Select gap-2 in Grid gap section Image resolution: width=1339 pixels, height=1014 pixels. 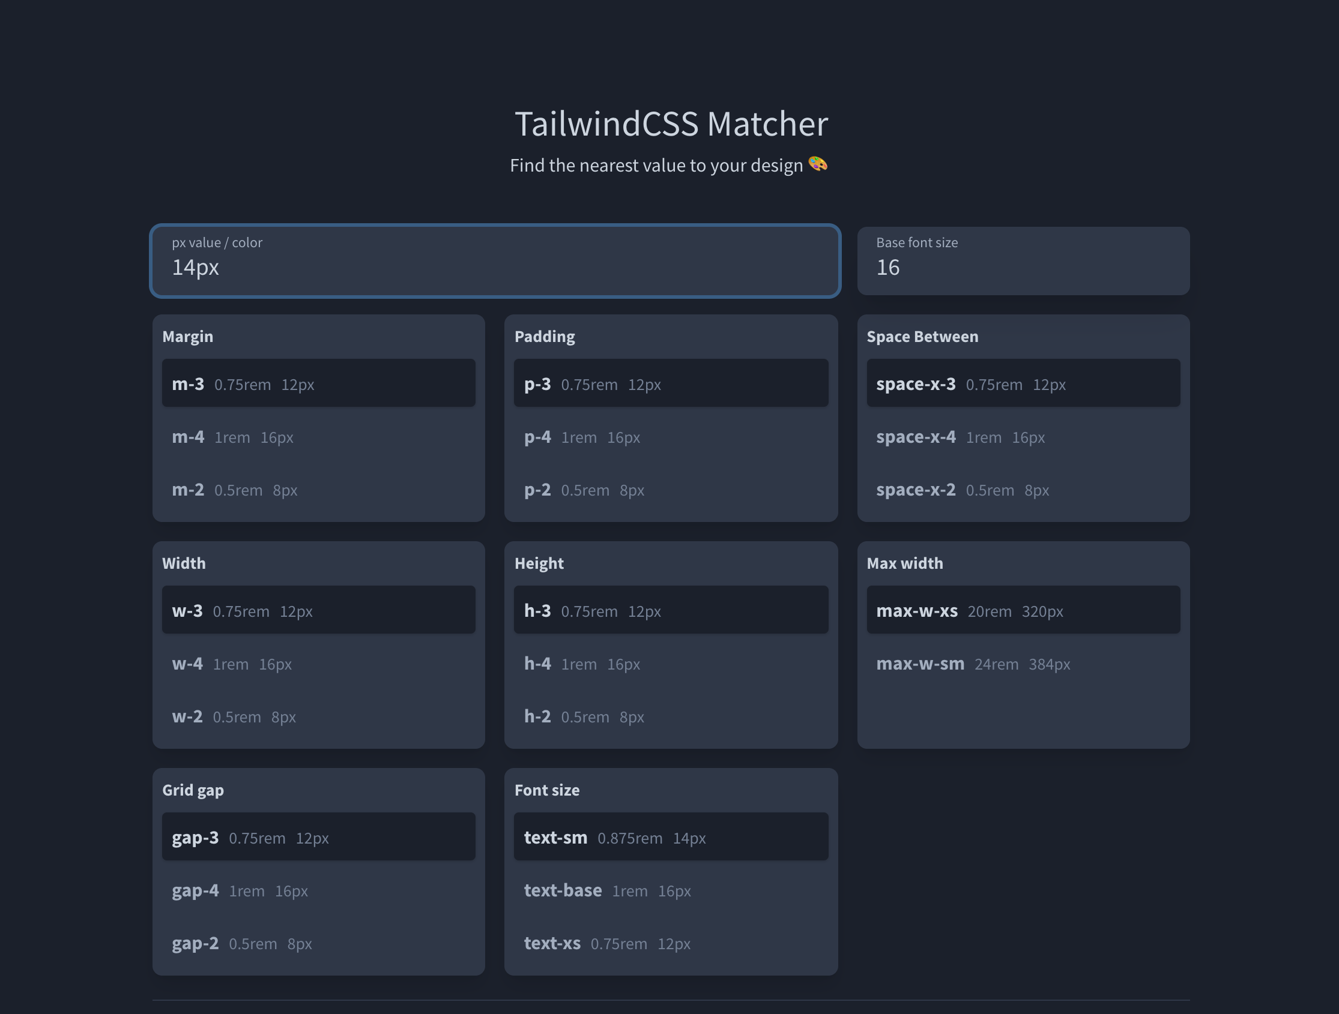318,943
